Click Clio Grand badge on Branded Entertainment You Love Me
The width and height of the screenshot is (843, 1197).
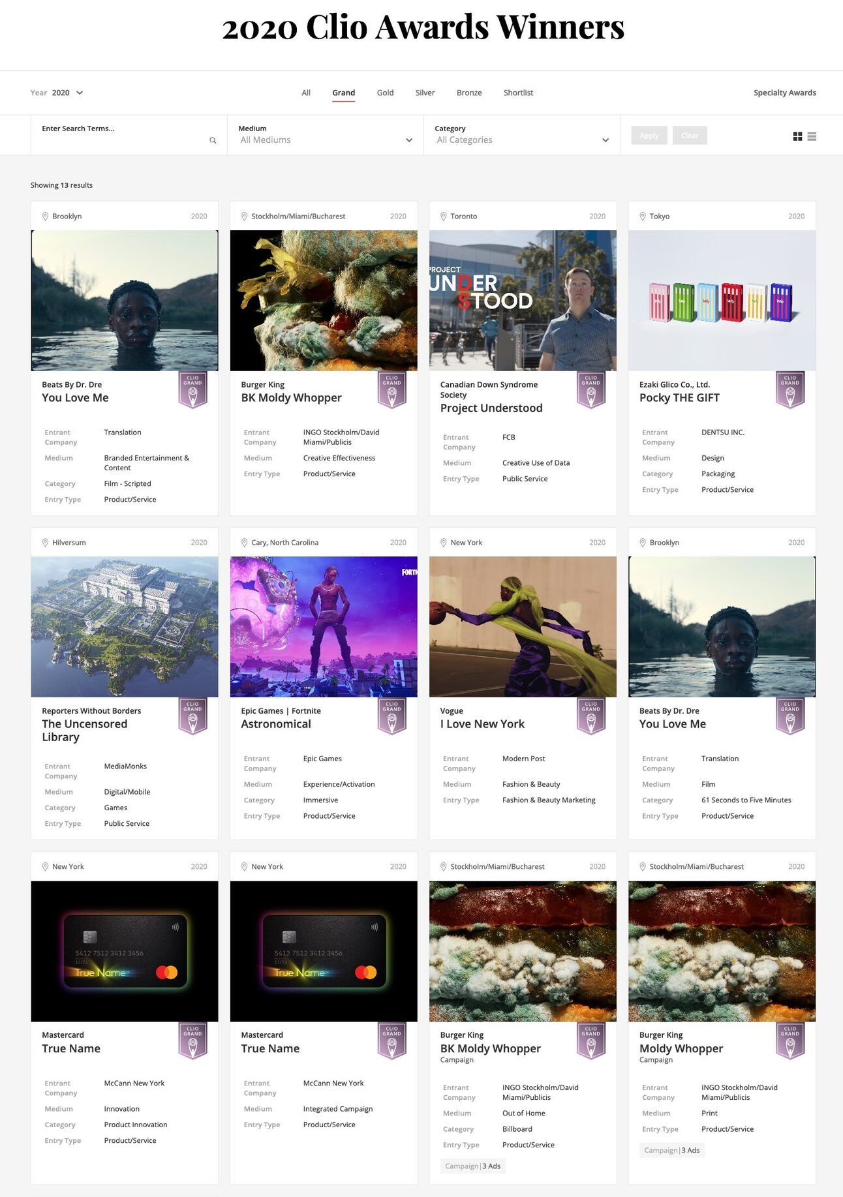click(192, 390)
